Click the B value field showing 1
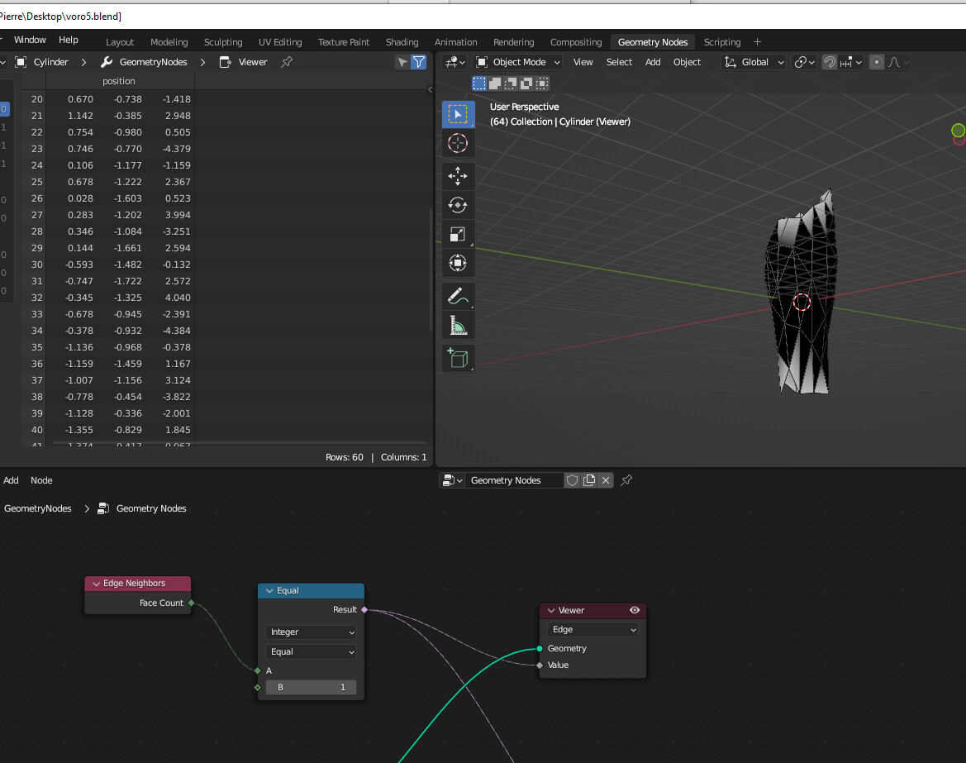The image size is (966, 763). [x=311, y=687]
